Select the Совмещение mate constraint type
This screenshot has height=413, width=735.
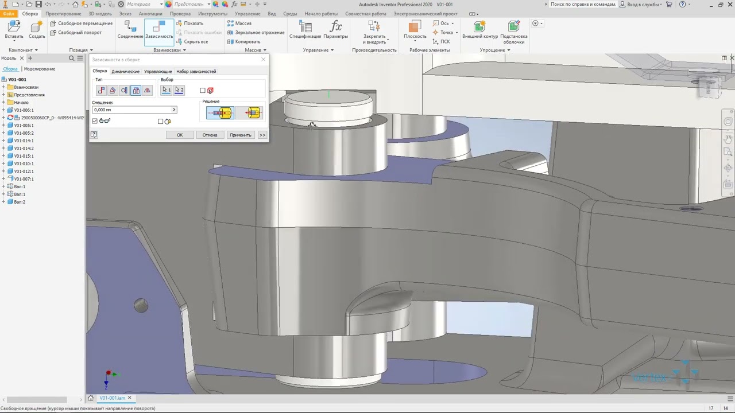coord(101,90)
